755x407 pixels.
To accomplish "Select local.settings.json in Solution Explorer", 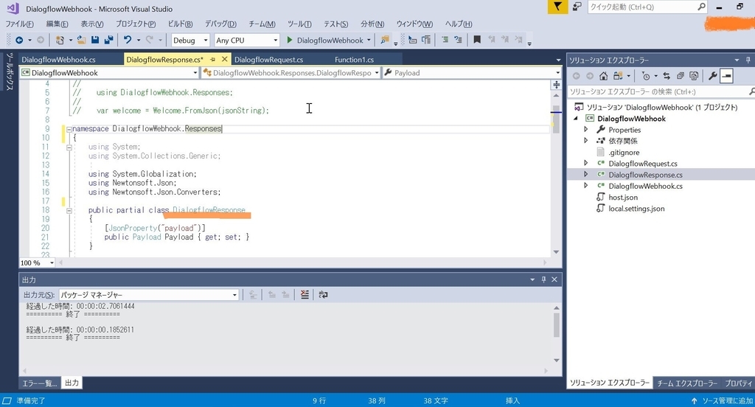I will 636,209.
